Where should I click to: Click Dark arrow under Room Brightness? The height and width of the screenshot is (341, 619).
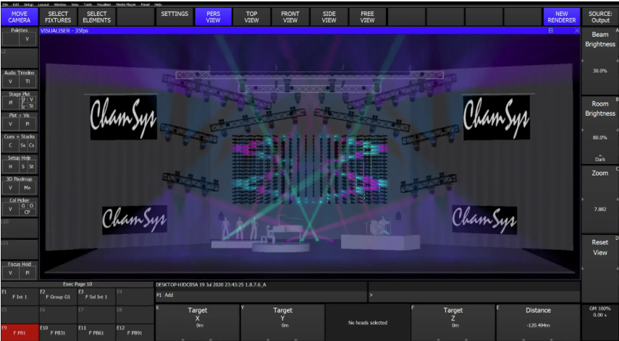(x=600, y=158)
